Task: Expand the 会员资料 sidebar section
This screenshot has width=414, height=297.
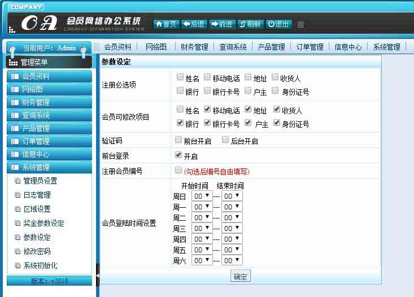Action: 49,76
